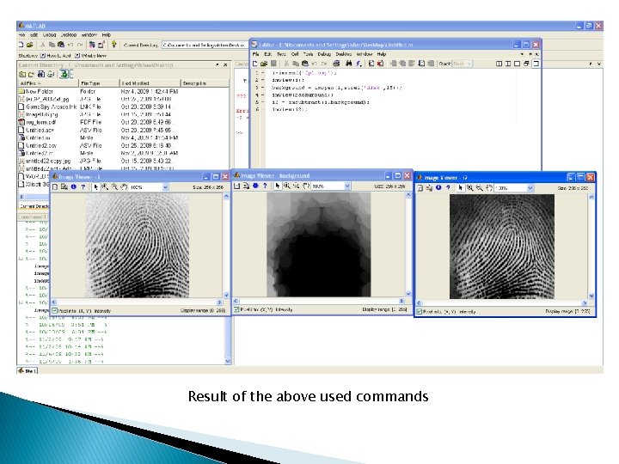Create new folder in Current Directory panel
The width and height of the screenshot is (619, 464).
(31, 74)
